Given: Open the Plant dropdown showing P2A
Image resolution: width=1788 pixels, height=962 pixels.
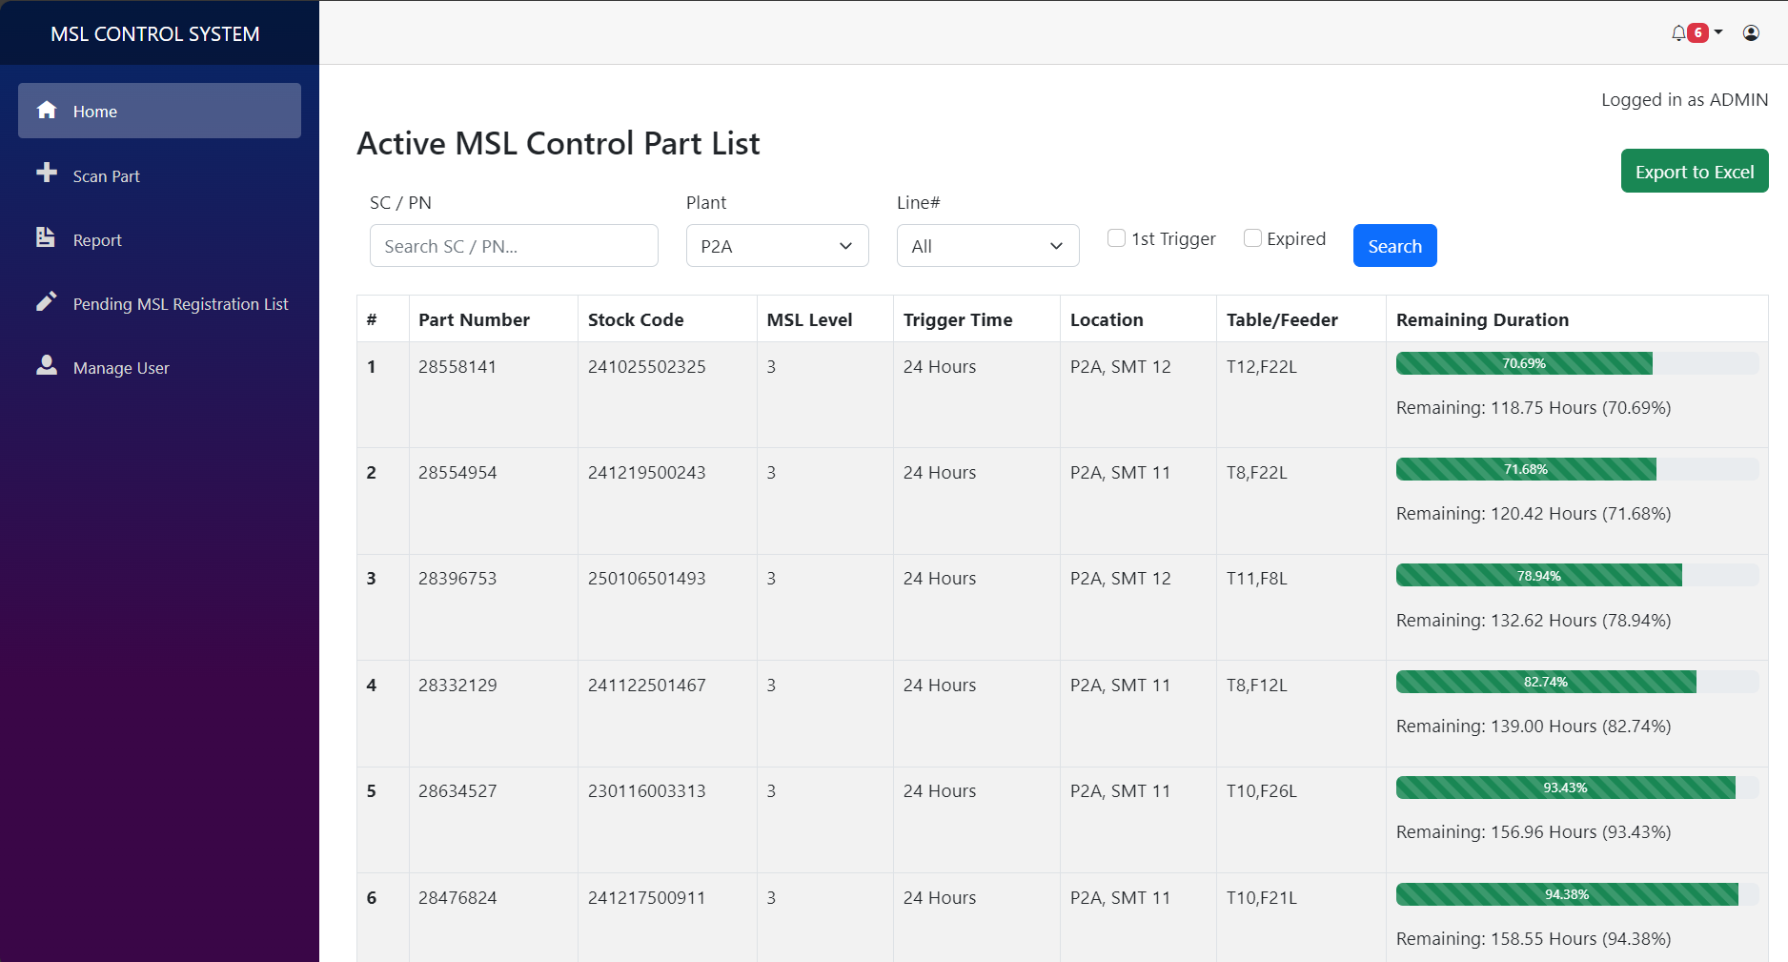Looking at the screenshot, I should (x=777, y=246).
